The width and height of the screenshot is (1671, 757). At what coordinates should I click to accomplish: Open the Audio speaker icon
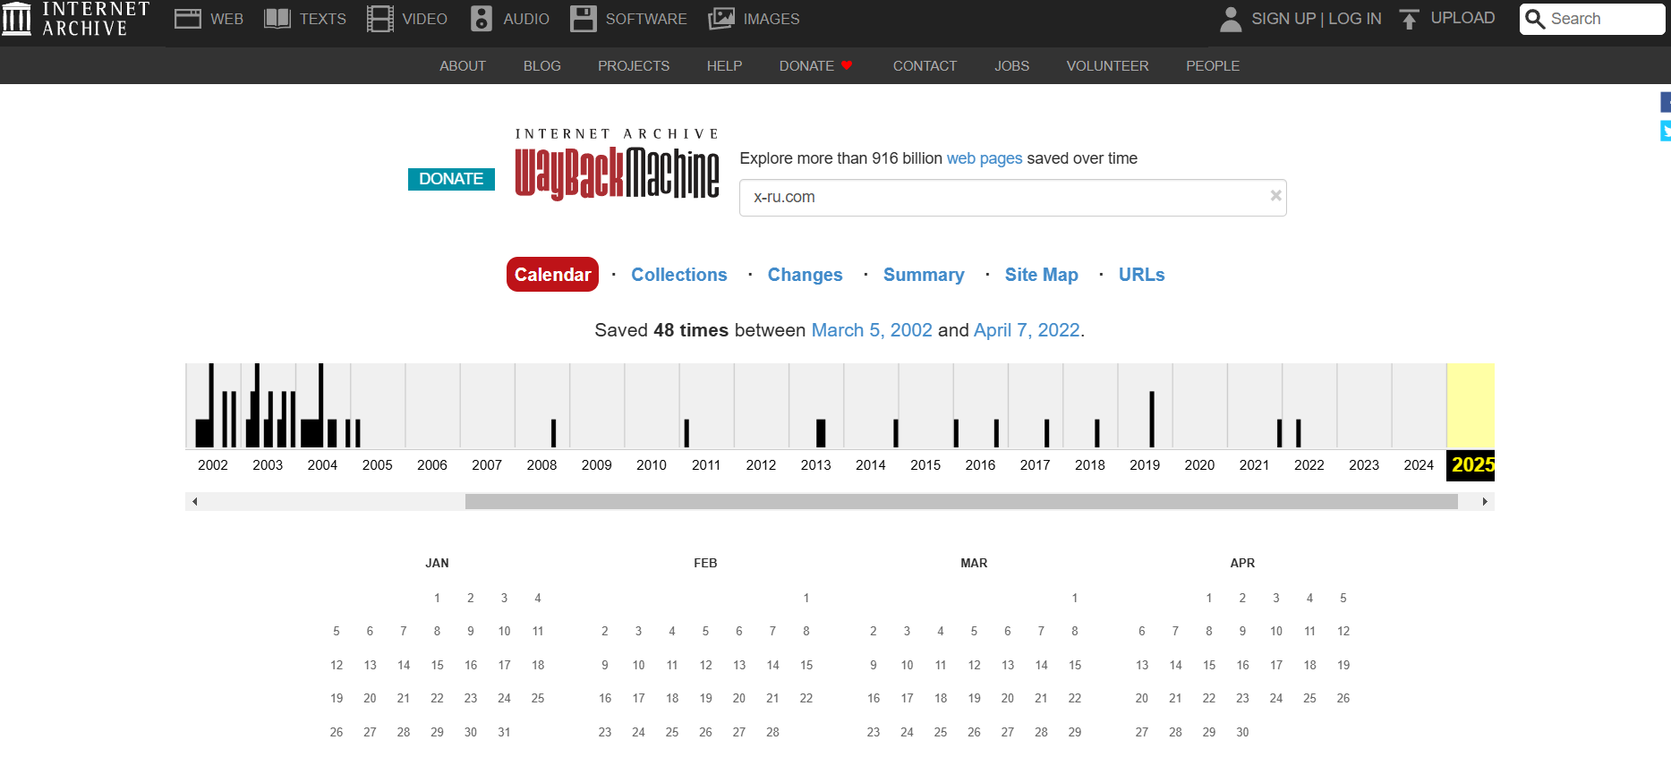(482, 19)
